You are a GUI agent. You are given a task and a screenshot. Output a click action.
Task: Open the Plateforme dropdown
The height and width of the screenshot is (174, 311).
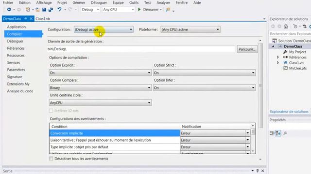190,29
